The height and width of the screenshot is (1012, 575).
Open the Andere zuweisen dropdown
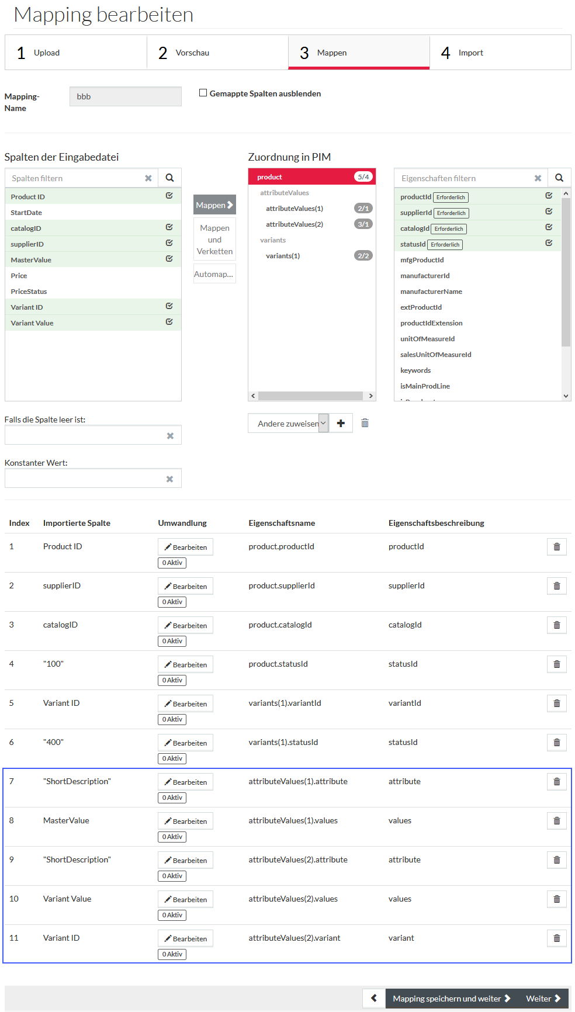click(x=288, y=423)
